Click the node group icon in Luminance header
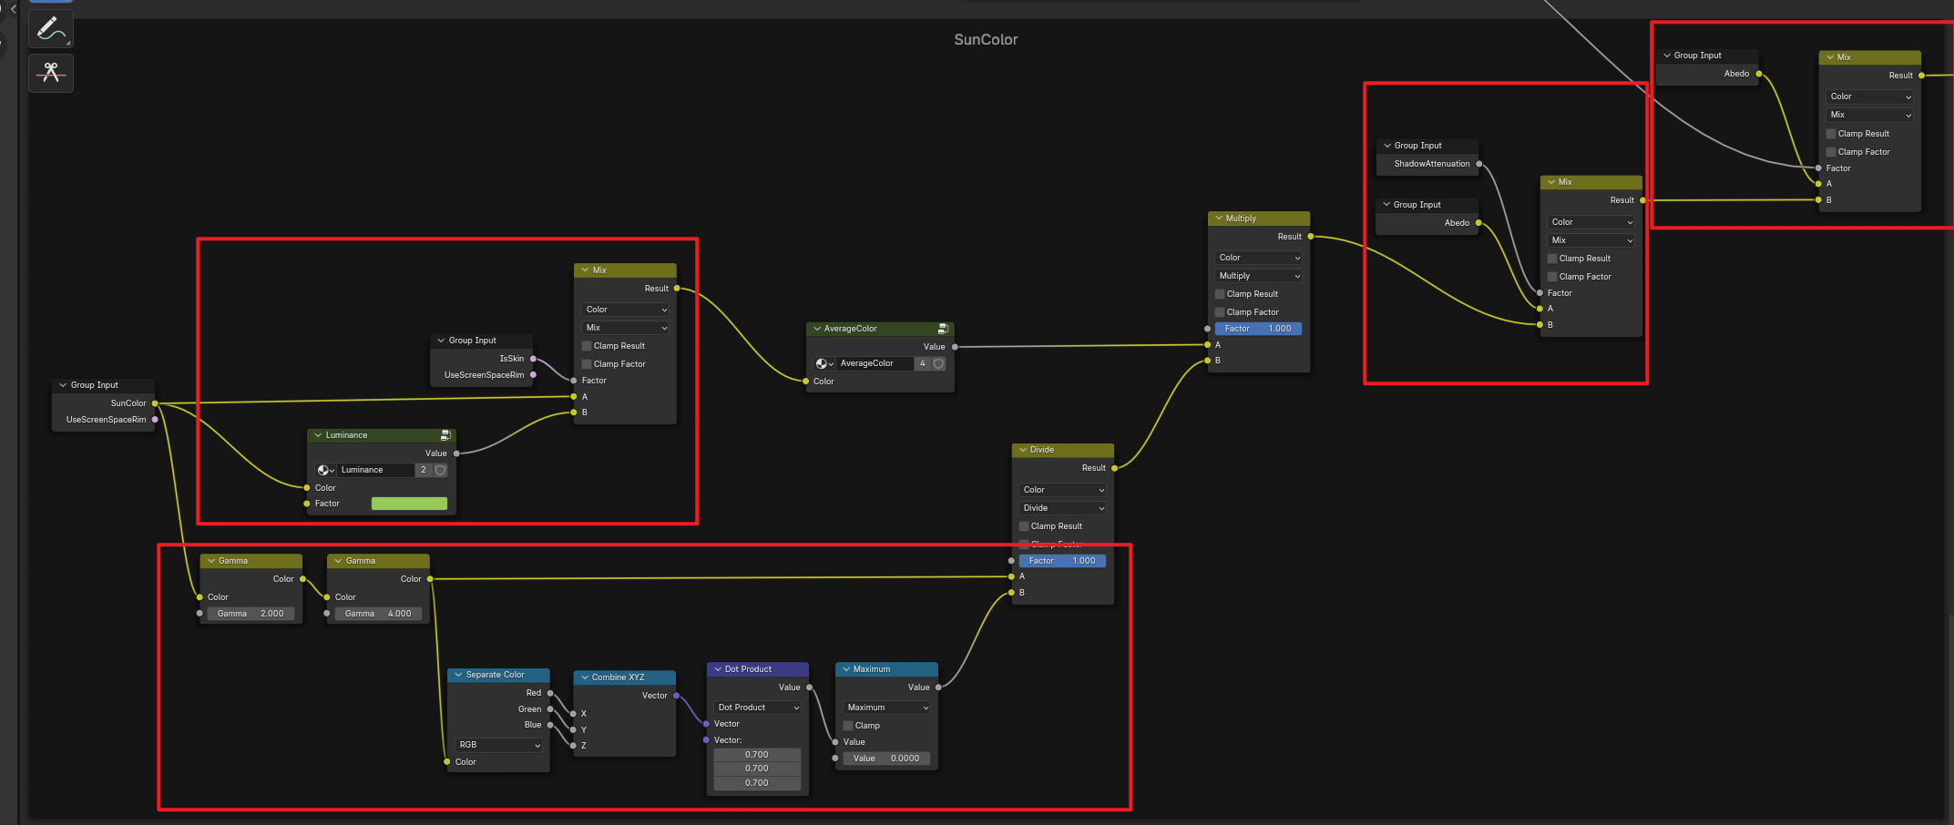Viewport: 1954px width, 825px height. tap(445, 435)
